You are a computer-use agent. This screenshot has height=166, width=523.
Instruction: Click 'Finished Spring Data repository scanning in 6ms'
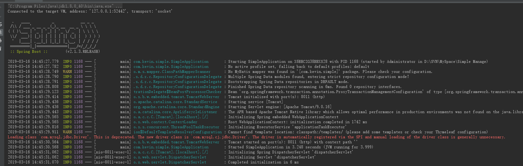pyautogui.click(x=315, y=87)
